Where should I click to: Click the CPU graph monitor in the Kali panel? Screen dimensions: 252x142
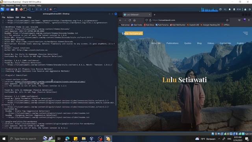[x=209, y=9]
